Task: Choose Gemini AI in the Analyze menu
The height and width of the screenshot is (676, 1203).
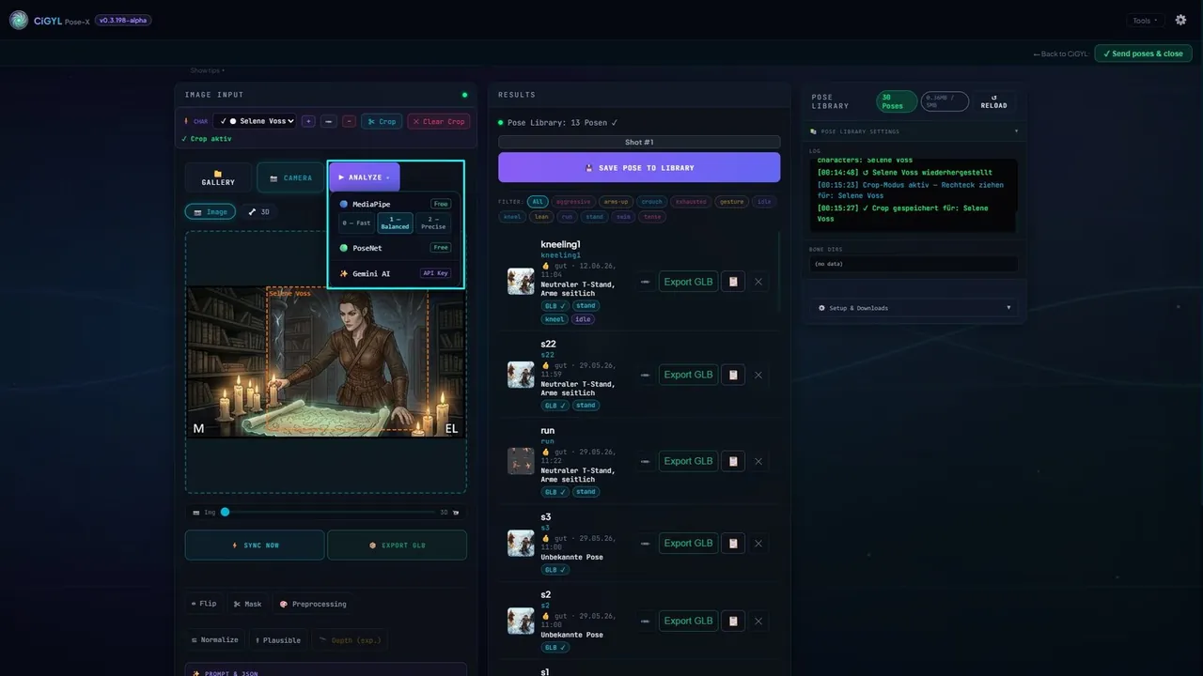Action: [x=395, y=273]
